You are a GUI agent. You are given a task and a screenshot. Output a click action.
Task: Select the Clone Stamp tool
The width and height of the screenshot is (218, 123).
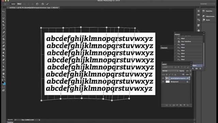pyautogui.click(x=4, y=39)
